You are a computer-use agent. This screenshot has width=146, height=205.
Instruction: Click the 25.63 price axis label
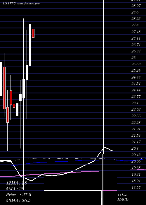pos(136,64)
